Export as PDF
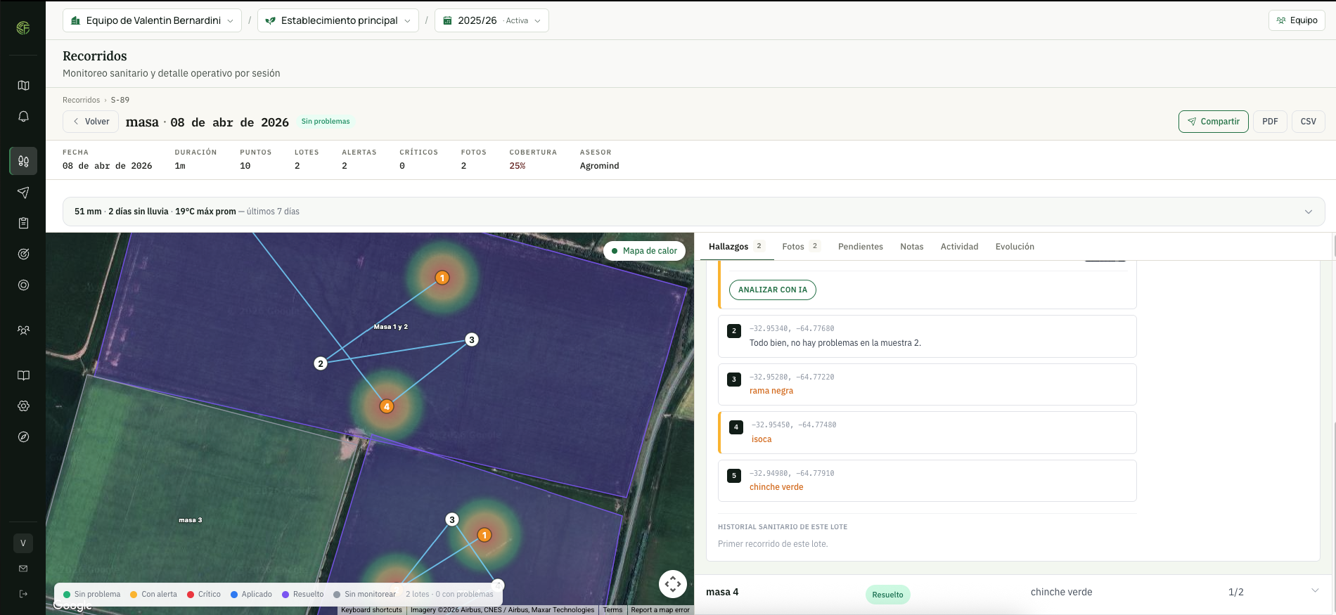1336x615 pixels. pos(1270,122)
